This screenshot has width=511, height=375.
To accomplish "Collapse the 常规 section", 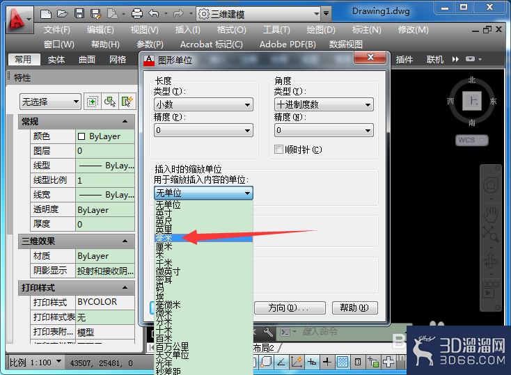I will (125, 122).
